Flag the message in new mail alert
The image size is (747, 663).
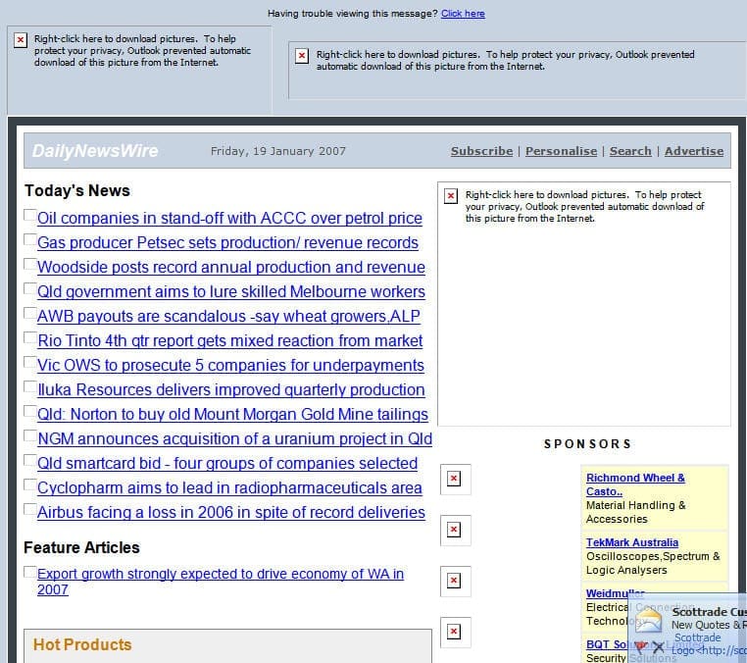click(641, 646)
